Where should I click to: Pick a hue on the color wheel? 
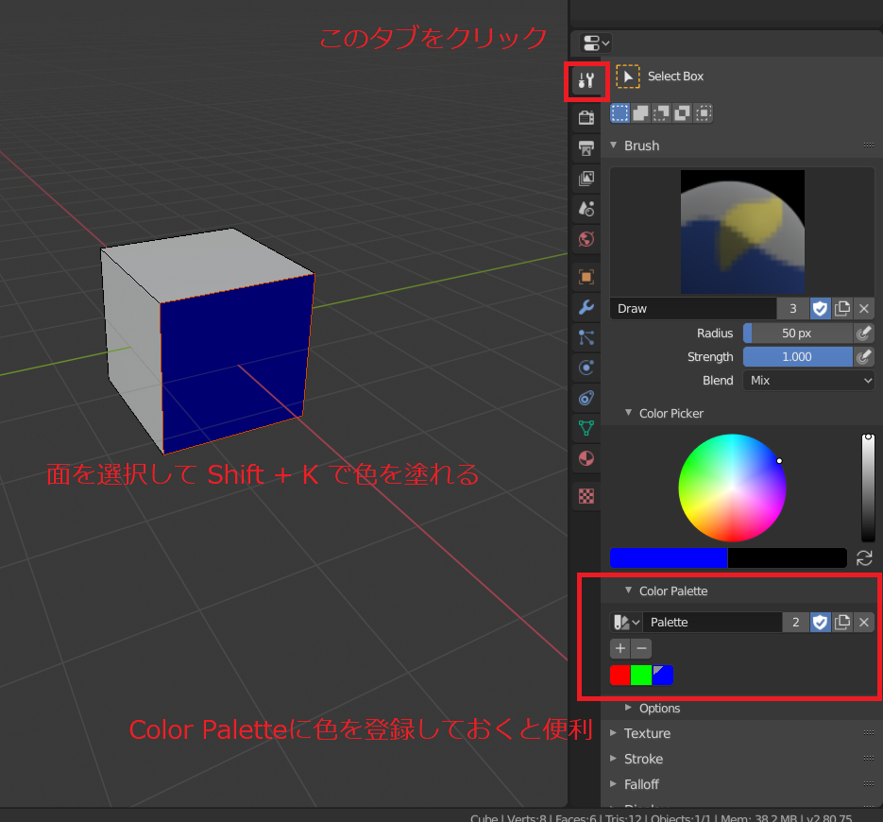[732, 488]
